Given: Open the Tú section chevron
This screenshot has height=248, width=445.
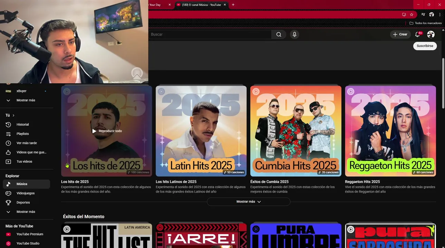Looking at the screenshot, I should tap(13, 115).
